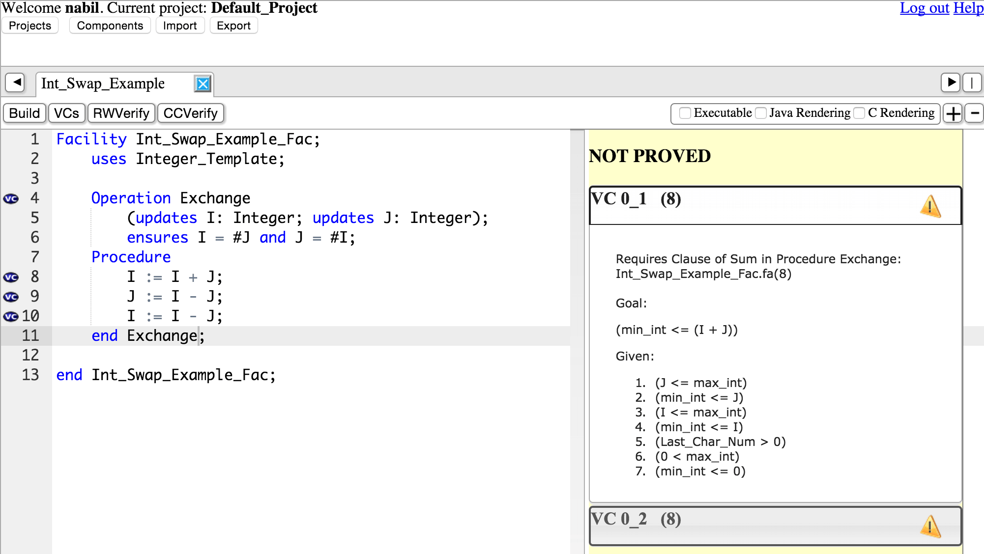The width and height of the screenshot is (984, 554).
Task: Decrease font size with the minus button
Action: point(974,113)
